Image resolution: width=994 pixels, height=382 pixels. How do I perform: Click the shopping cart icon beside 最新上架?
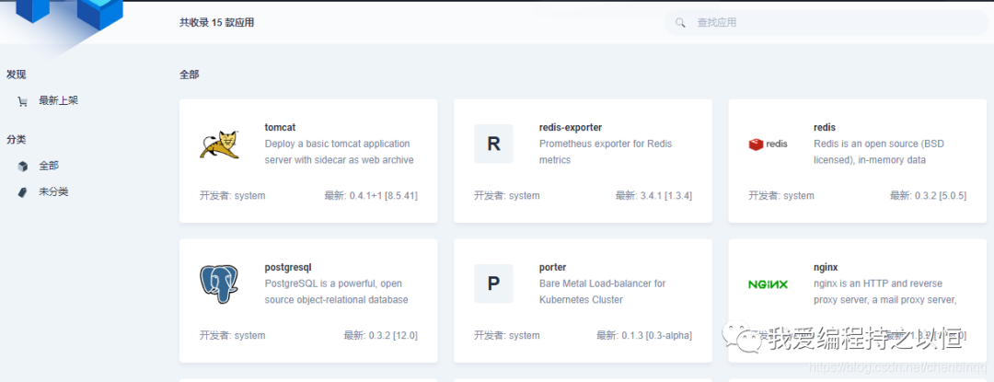[23, 101]
